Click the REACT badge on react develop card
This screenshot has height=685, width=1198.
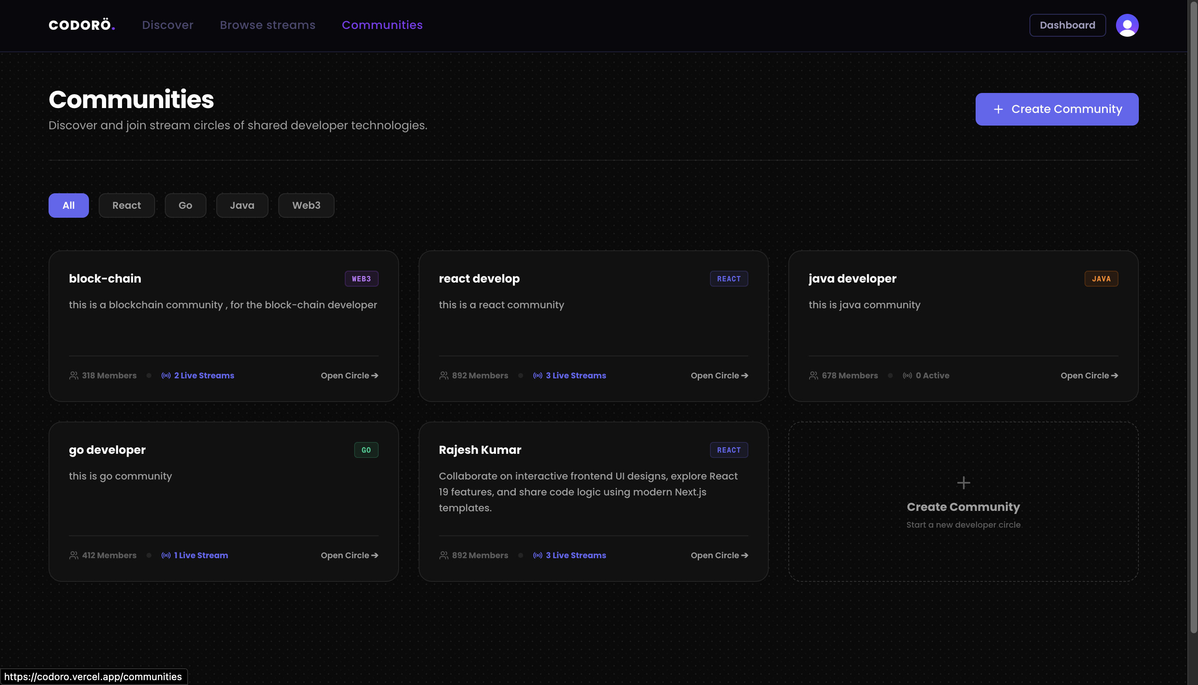pyautogui.click(x=729, y=278)
